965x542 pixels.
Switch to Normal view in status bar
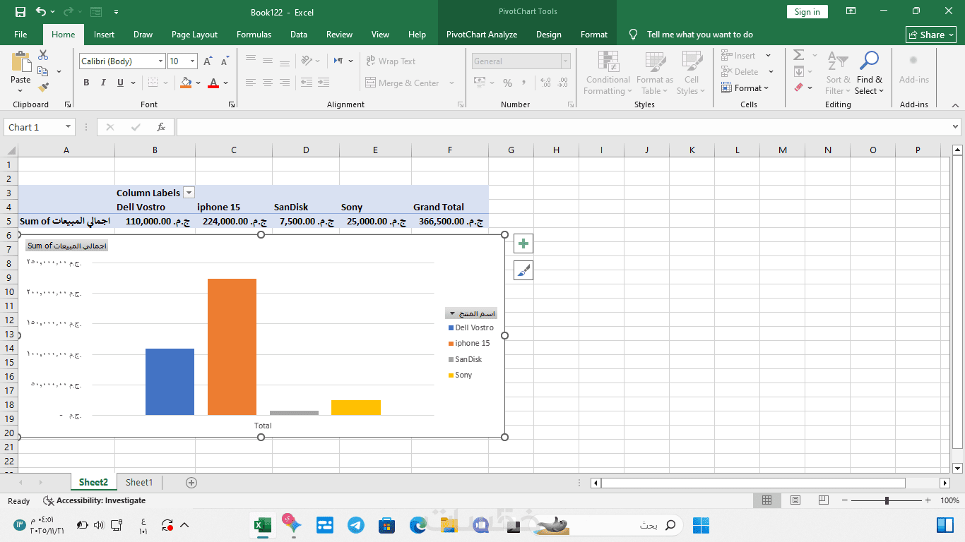[766, 500]
